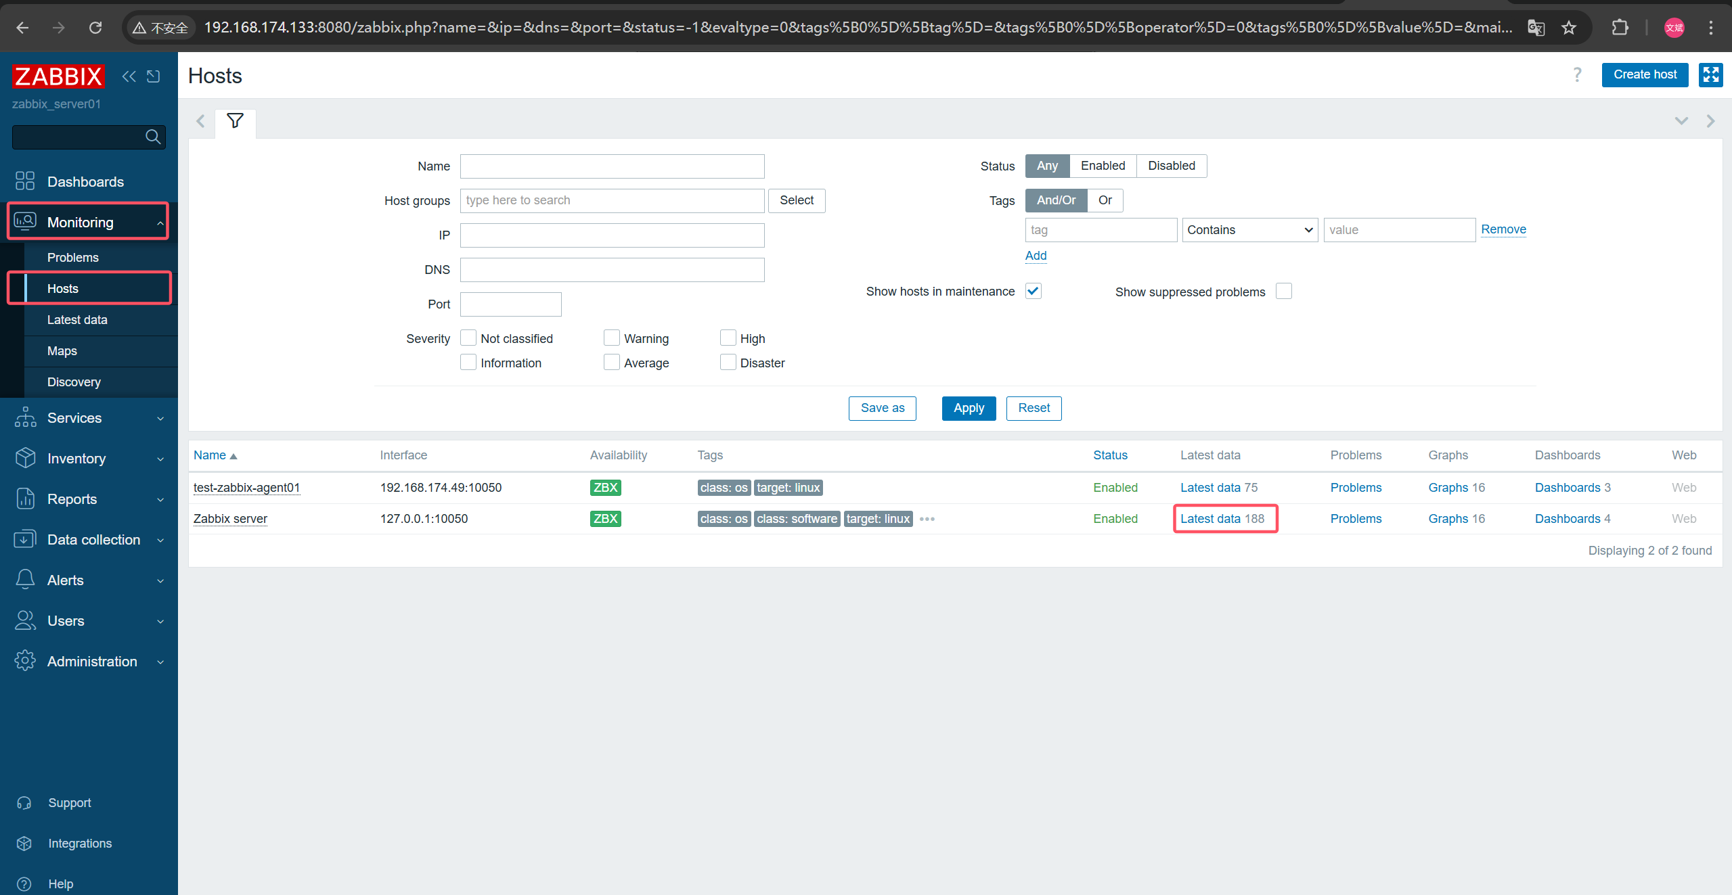Click the Administration gear icon
The width and height of the screenshot is (1732, 895).
pyautogui.click(x=25, y=661)
